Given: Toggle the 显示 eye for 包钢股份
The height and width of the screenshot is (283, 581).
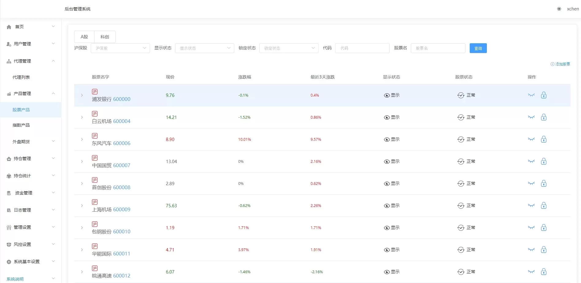Looking at the screenshot, I should click(387, 228).
